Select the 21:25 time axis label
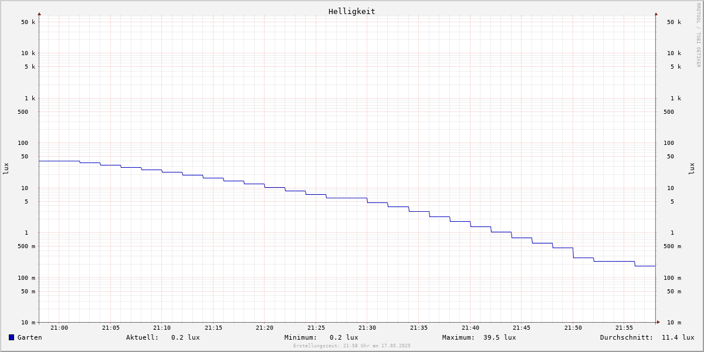 coord(316,328)
